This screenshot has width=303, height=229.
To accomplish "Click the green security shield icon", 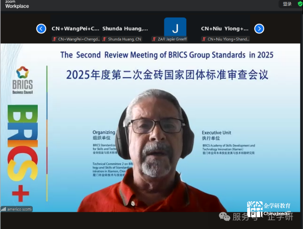I will click(299, 4).
